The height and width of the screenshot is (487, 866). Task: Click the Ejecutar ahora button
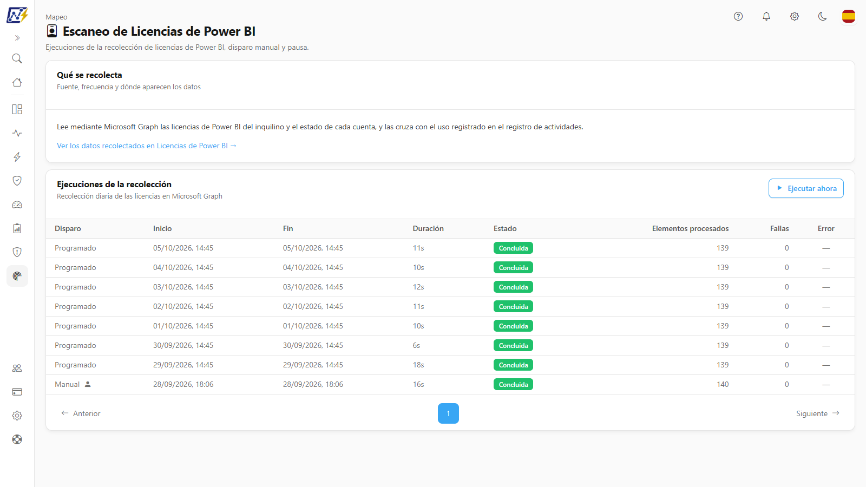tap(806, 188)
